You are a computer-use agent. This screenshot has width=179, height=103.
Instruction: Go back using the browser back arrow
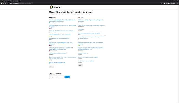click(2, 3)
